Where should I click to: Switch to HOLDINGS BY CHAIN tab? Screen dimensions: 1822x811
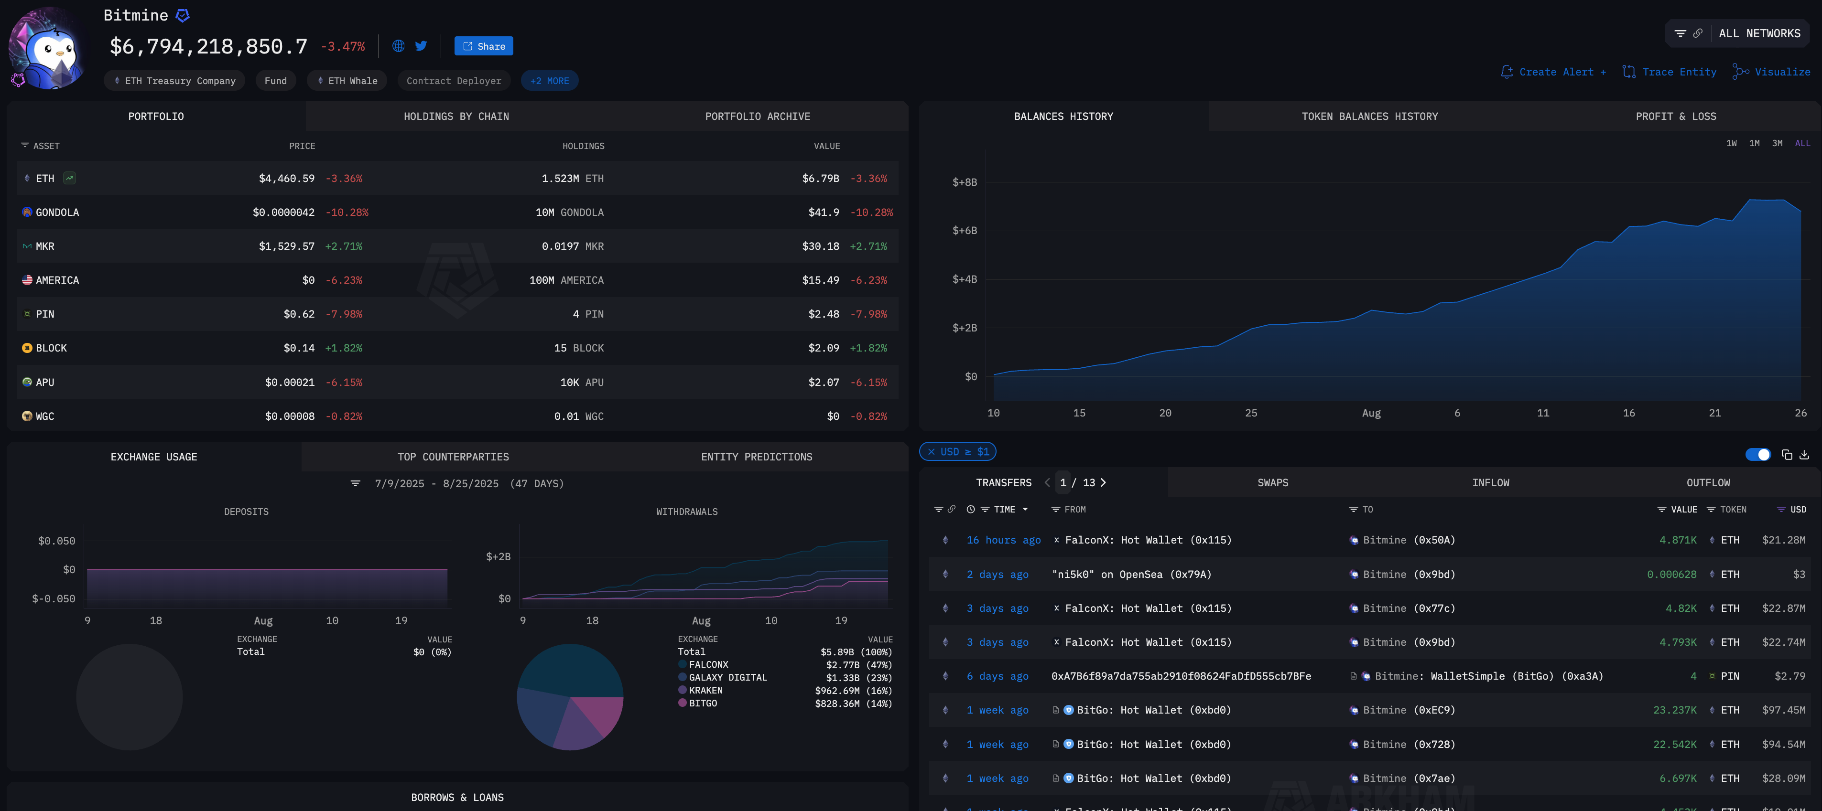[456, 116]
